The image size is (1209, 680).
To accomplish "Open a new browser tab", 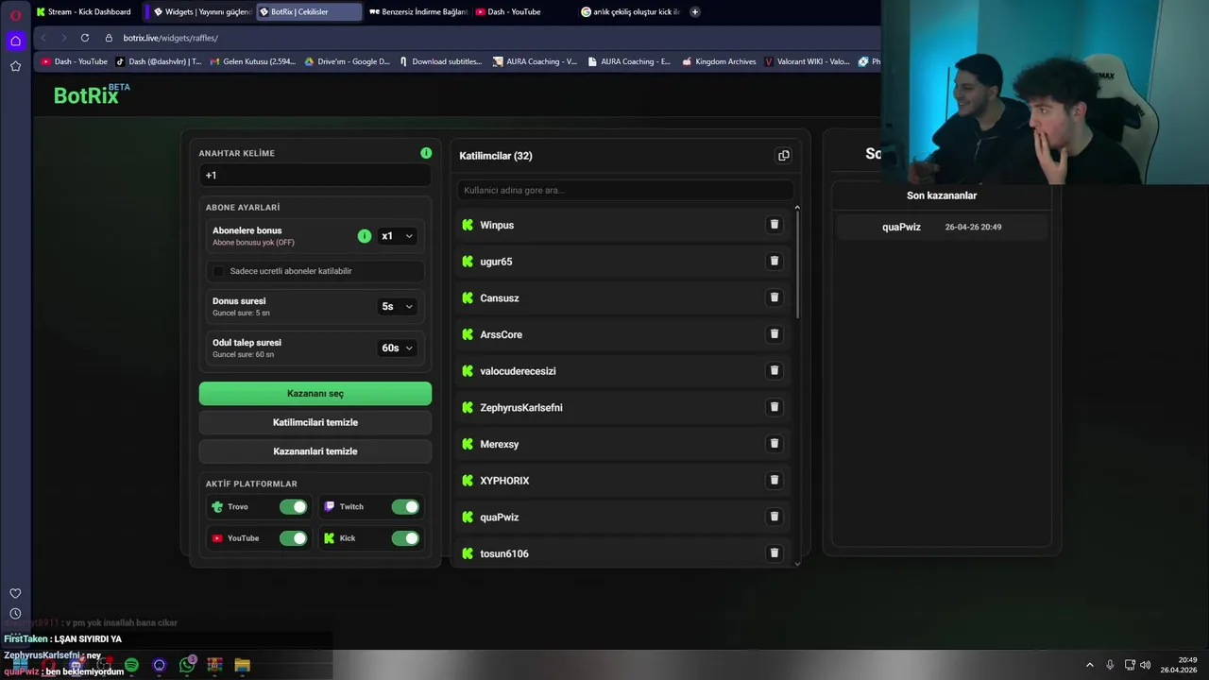I will pos(695,12).
